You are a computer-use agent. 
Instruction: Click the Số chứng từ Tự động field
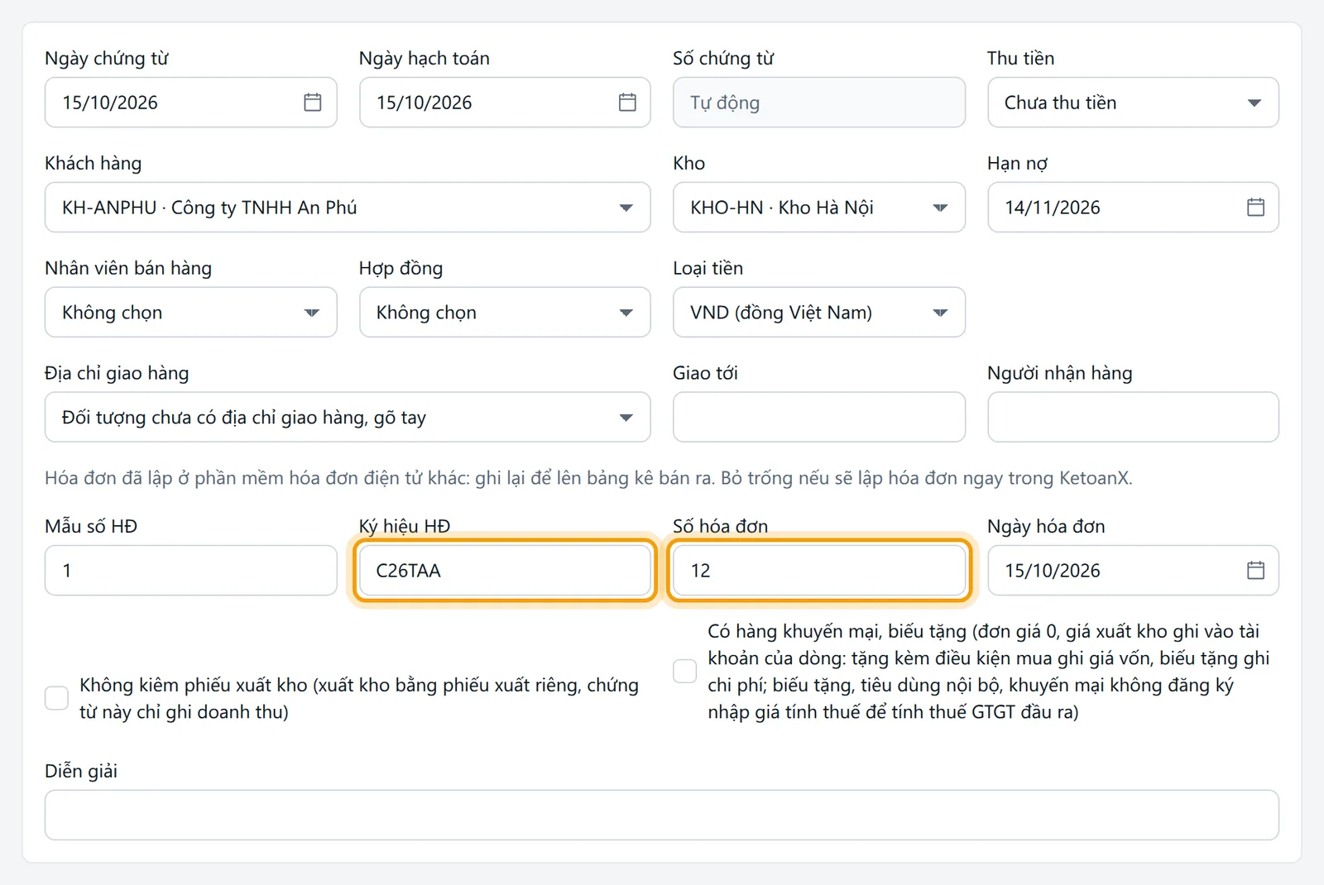click(818, 103)
